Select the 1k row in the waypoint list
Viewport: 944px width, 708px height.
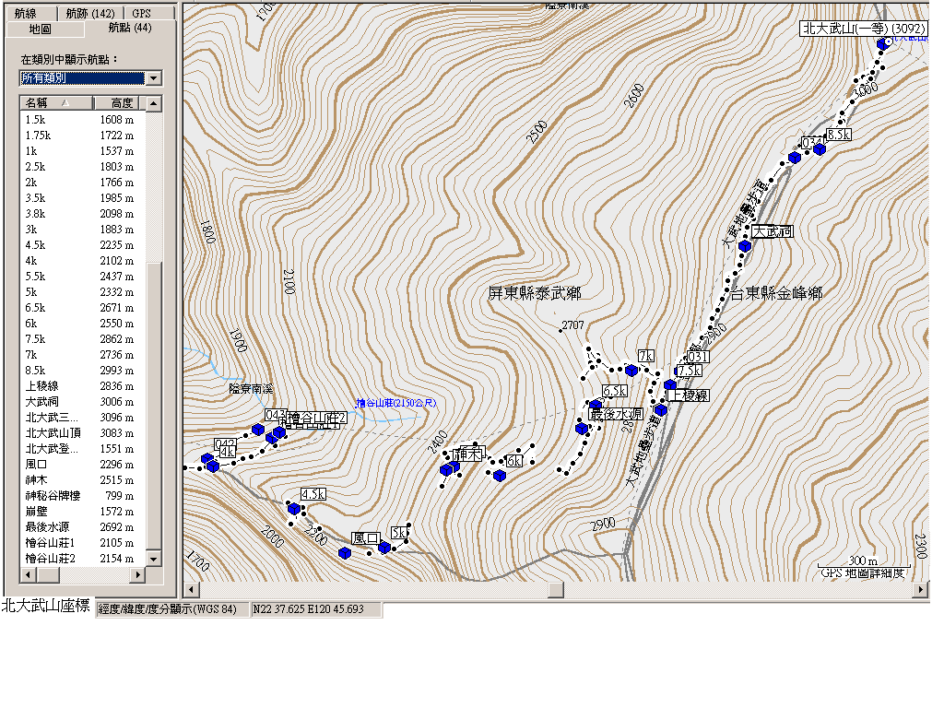pos(82,151)
